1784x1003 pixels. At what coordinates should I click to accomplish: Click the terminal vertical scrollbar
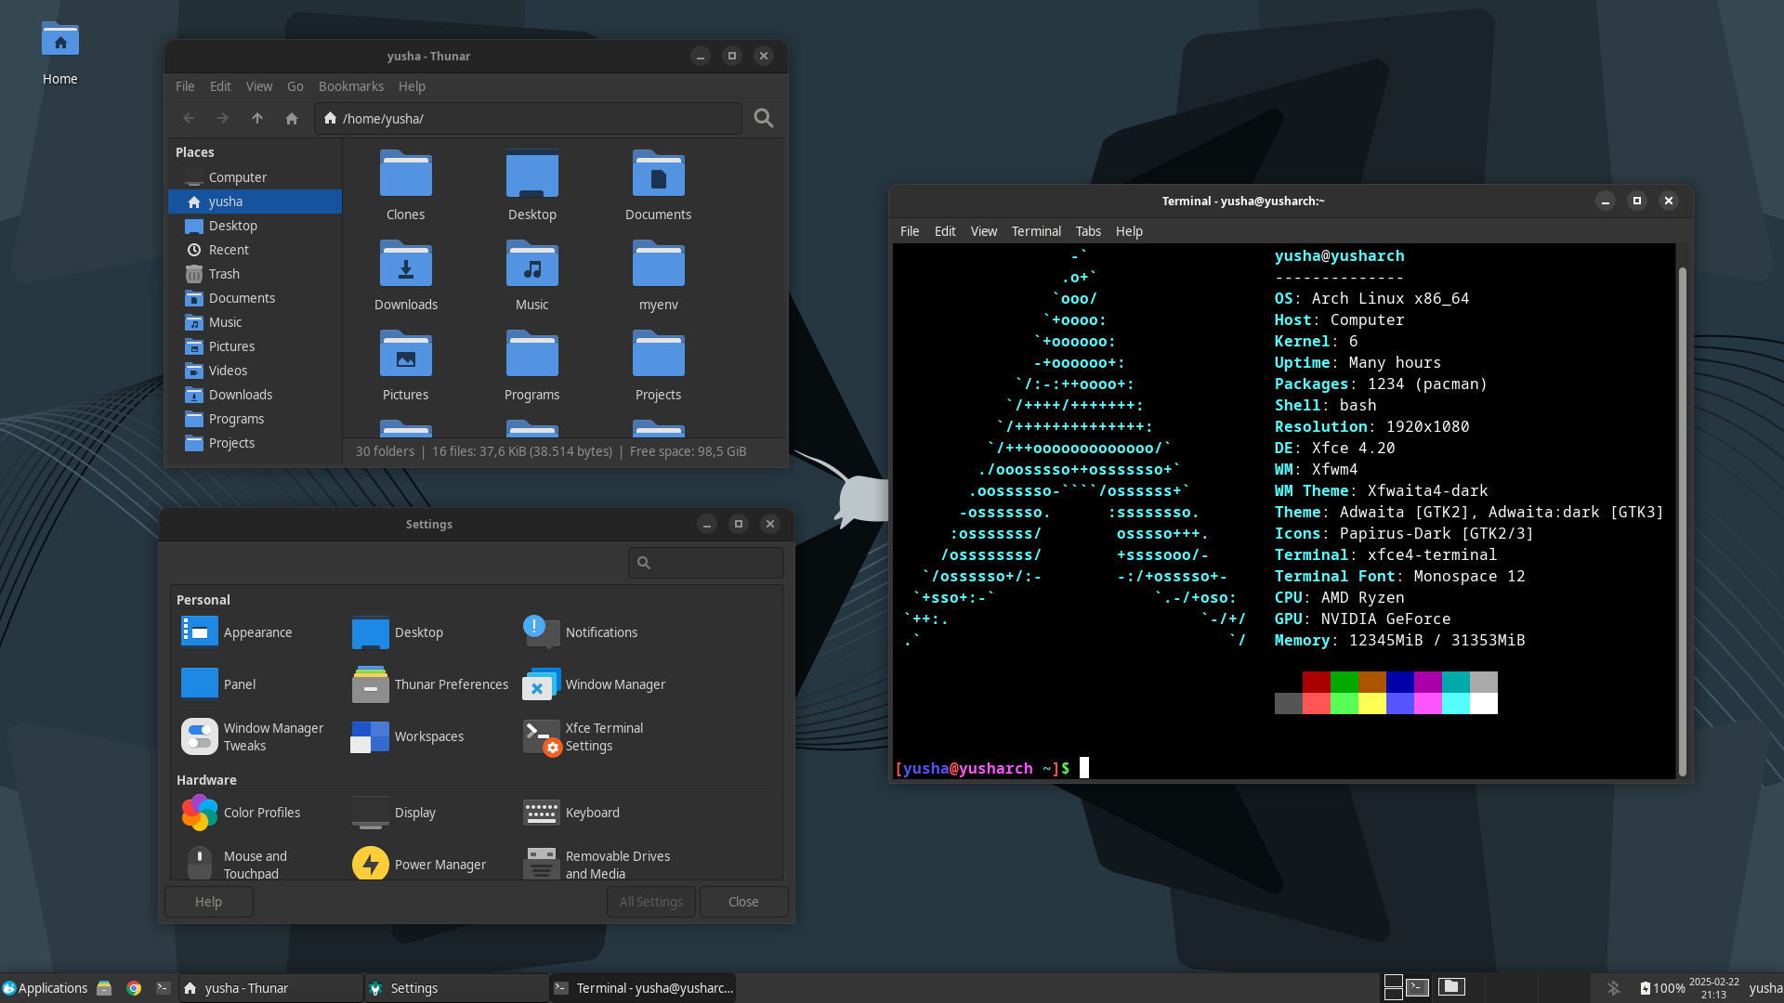pyautogui.click(x=1682, y=521)
